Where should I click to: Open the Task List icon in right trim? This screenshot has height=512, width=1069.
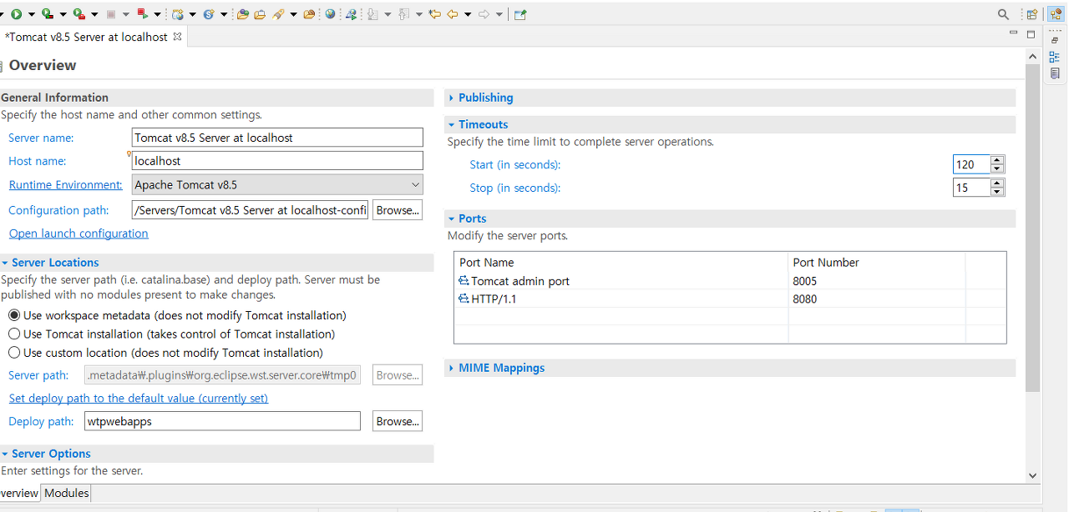[1055, 73]
